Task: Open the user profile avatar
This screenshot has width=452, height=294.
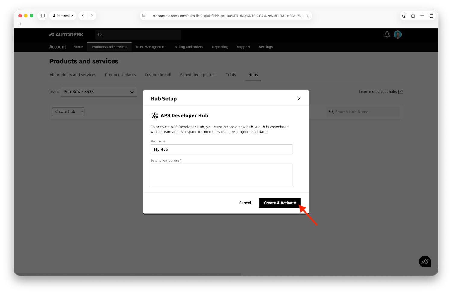Action: coord(398,35)
